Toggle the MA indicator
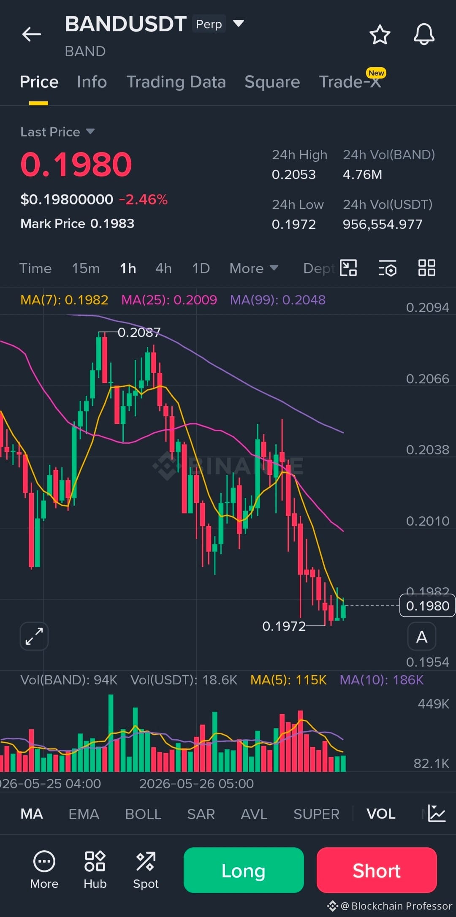This screenshot has height=917, width=456. click(x=32, y=814)
